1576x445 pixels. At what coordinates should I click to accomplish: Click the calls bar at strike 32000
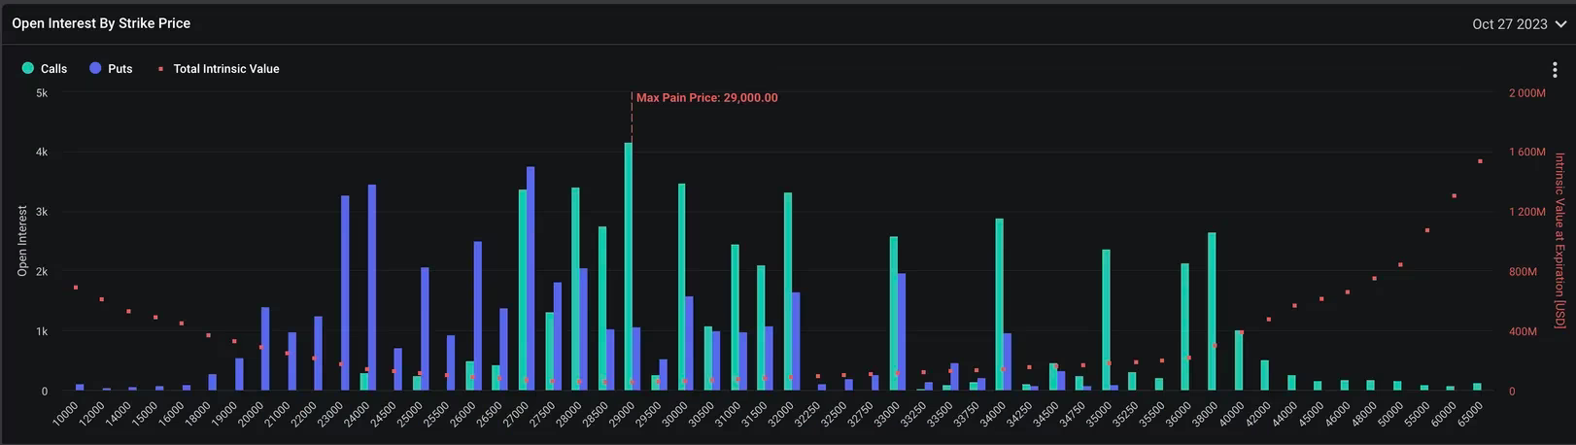tap(788, 291)
